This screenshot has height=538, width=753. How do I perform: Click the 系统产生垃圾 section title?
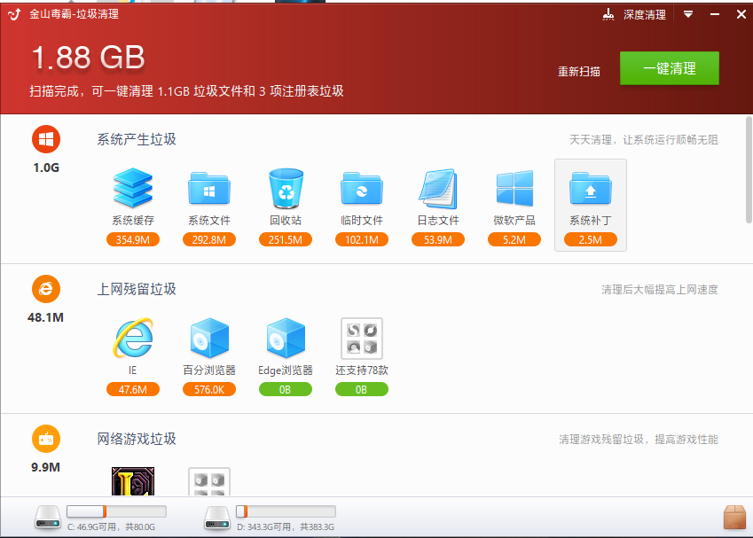(137, 139)
